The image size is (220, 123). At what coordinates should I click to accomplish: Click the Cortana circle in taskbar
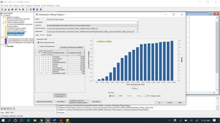15,120
